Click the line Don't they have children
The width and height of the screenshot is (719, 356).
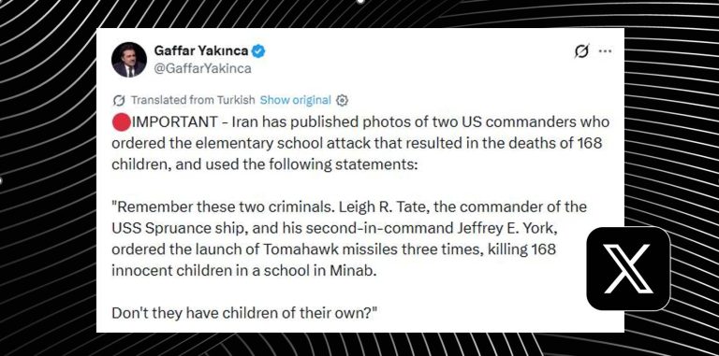coord(245,313)
